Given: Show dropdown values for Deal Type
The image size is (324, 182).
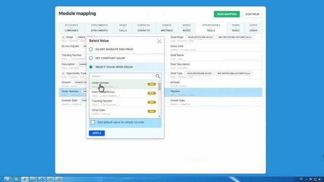Looking at the screenshot, I should (x=199, y=73).
